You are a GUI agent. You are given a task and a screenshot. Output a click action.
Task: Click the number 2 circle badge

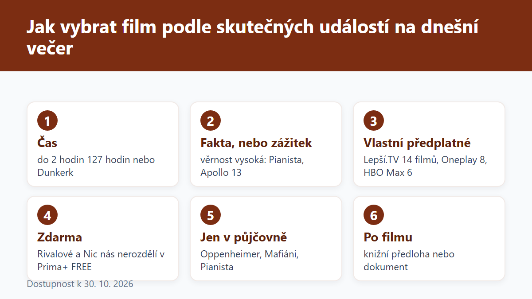tap(211, 121)
